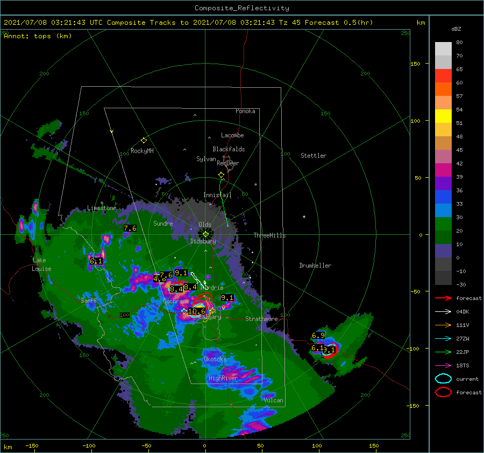Click the 'Annot: tops (km)' annotation label
The height and width of the screenshot is (453, 484).
38,36
